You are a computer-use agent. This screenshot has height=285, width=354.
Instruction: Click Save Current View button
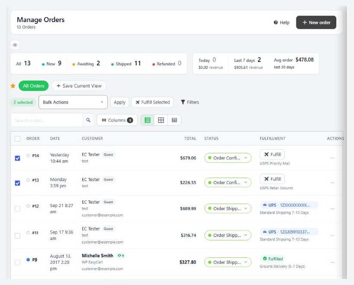point(79,86)
